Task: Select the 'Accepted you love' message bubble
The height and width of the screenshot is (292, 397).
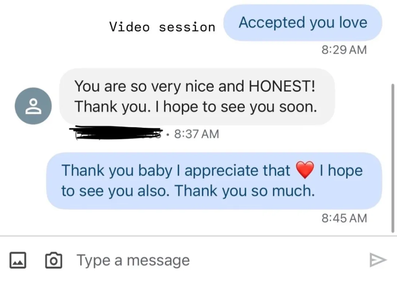Action: pyautogui.click(x=303, y=23)
